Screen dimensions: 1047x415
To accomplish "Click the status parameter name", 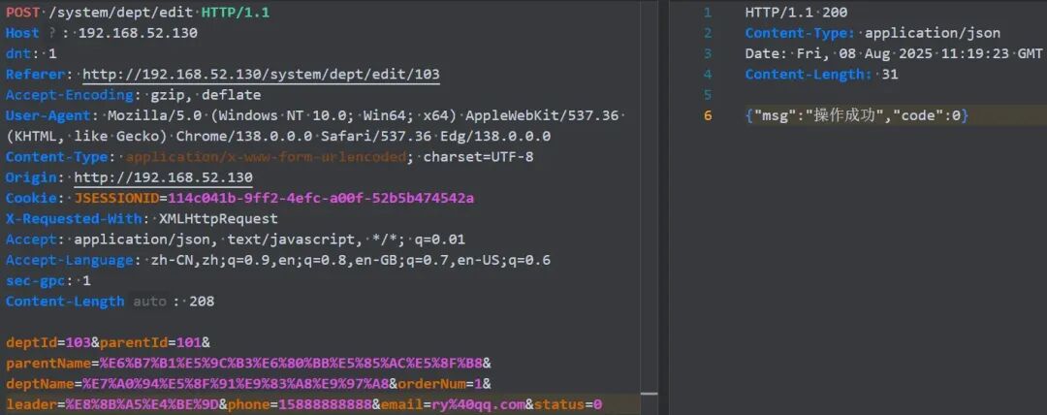I will coord(559,404).
